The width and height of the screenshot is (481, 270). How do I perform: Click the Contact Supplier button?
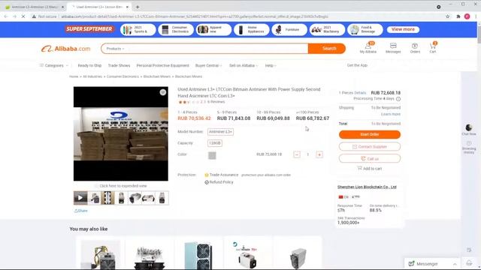click(x=370, y=147)
